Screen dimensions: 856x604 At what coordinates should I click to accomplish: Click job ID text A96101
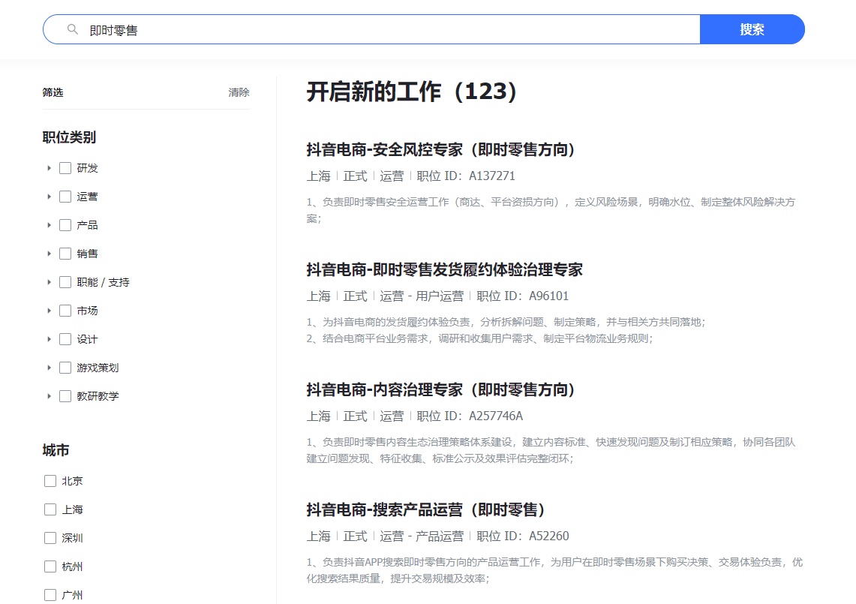tap(548, 296)
